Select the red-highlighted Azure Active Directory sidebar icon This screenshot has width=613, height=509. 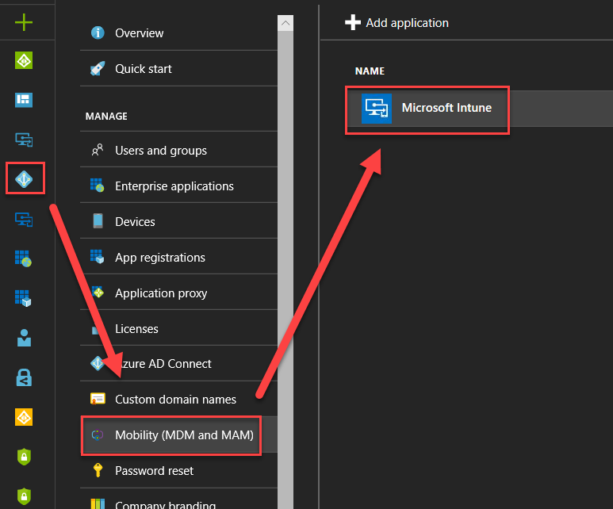tap(25, 178)
